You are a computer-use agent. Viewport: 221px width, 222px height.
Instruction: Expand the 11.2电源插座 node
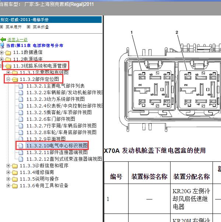click(1, 59)
